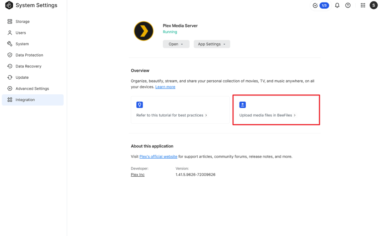
Task: Follow the Learn more link
Action: (165, 87)
